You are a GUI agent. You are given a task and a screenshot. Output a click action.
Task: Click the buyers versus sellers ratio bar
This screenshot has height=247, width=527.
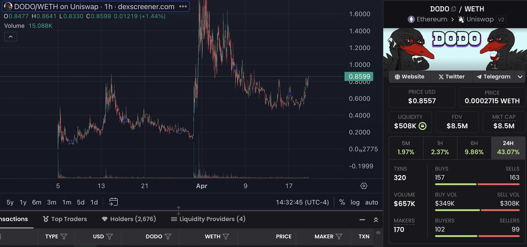[x=477, y=236]
